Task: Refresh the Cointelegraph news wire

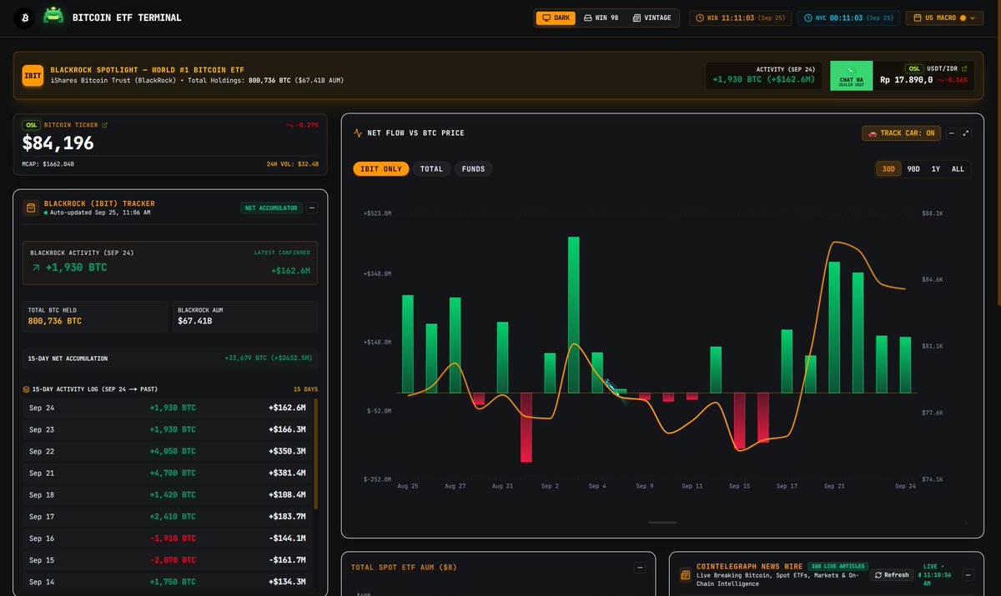Action: (x=892, y=575)
